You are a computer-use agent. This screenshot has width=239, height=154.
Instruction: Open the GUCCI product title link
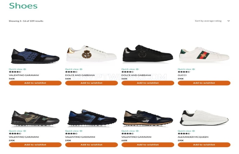click(x=182, y=75)
